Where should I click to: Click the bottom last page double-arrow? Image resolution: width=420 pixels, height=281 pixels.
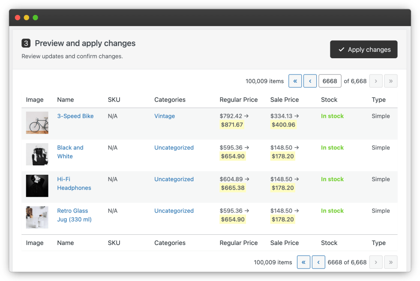tap(390, 262)
